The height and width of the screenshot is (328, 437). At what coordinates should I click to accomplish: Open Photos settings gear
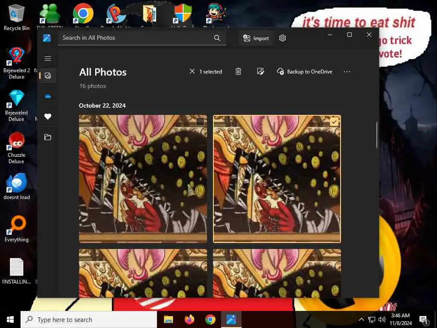(283, 38)
